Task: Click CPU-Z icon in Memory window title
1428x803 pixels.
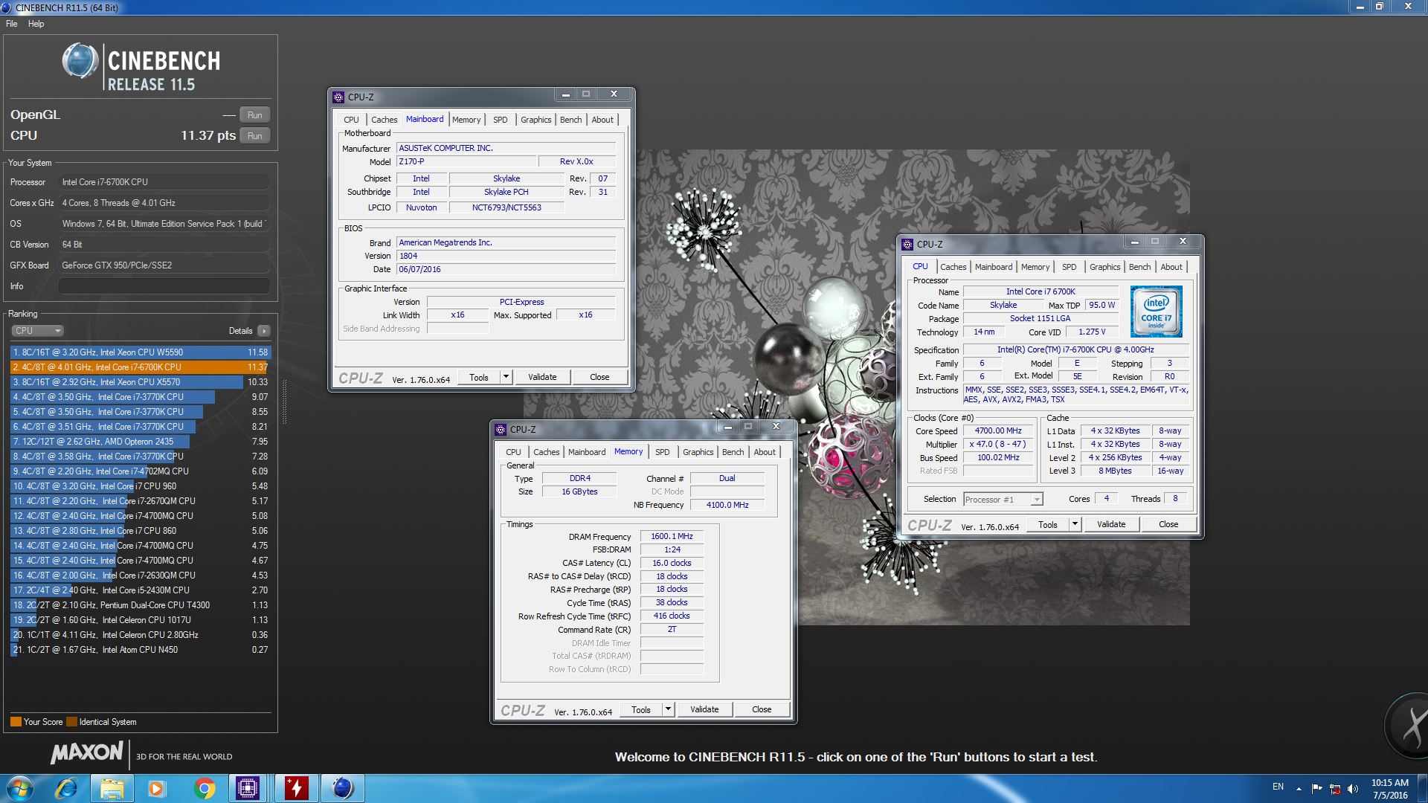Action: (x=501, y=429)
